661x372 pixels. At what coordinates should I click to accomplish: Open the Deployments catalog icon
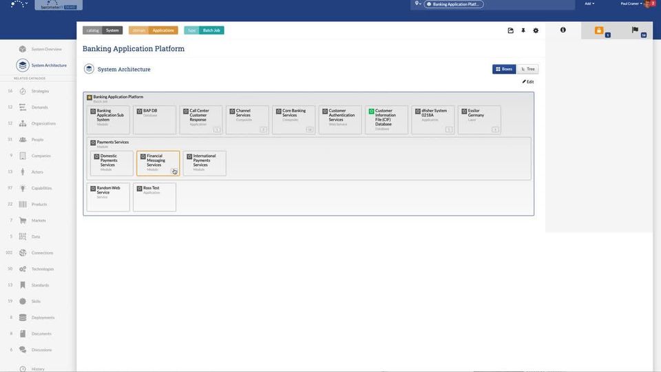[23, 318]
